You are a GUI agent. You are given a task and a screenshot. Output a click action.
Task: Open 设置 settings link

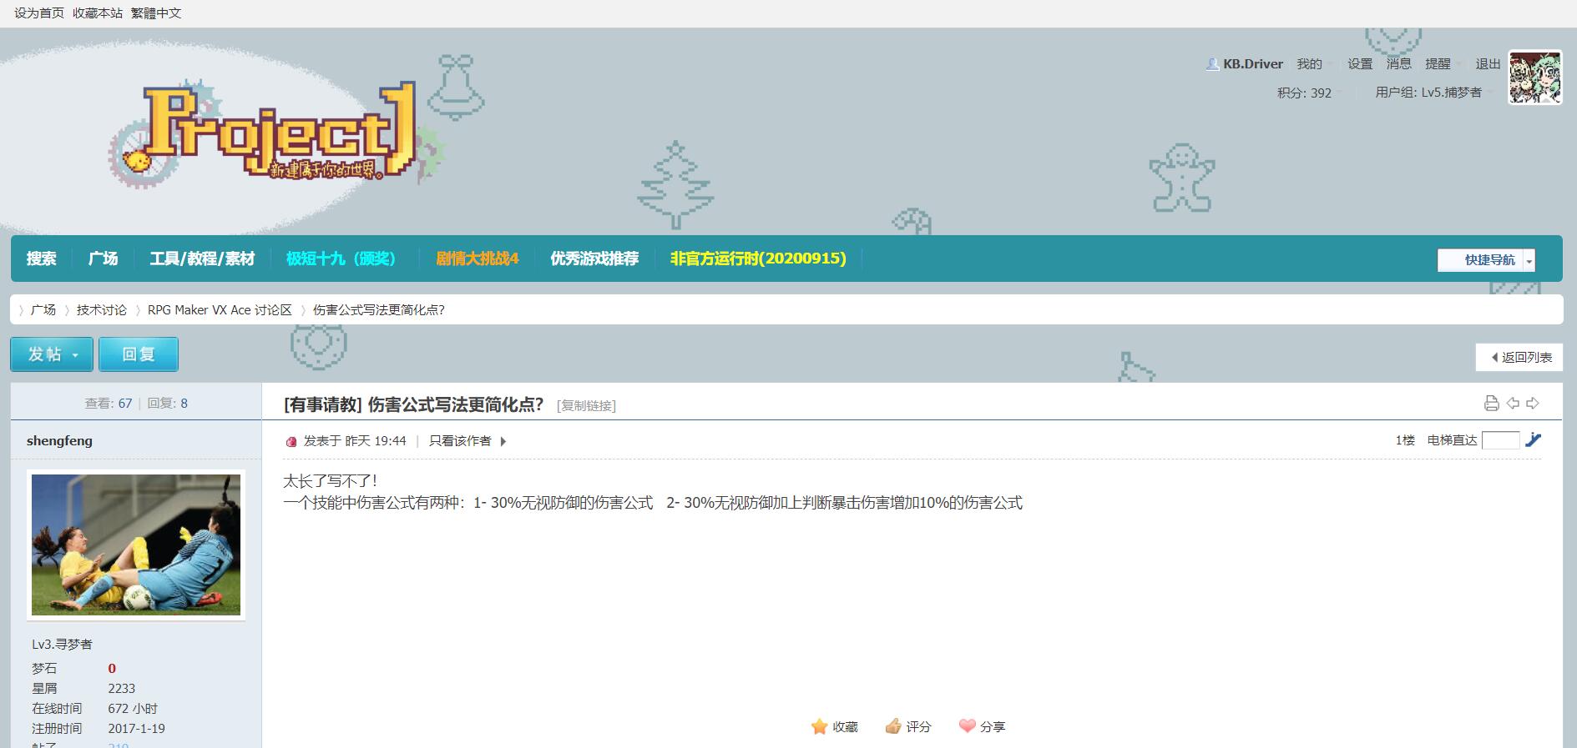point(1360,64)
